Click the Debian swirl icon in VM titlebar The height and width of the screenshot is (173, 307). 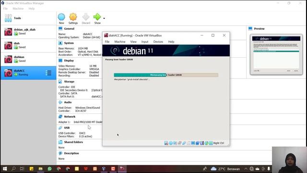(106, 35)
